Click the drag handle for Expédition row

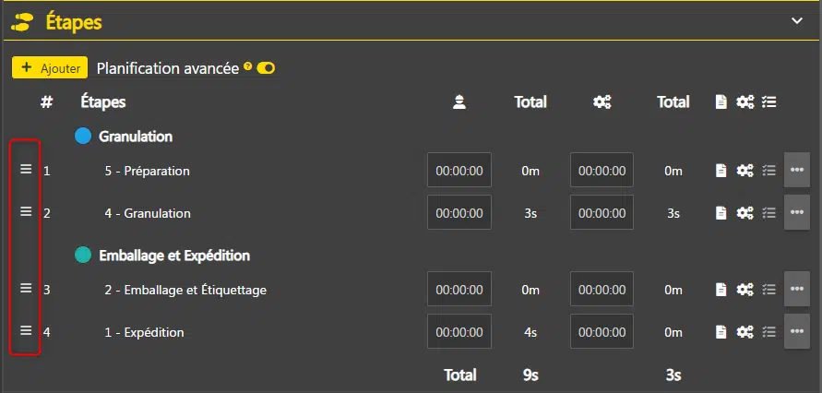(26, 331)
